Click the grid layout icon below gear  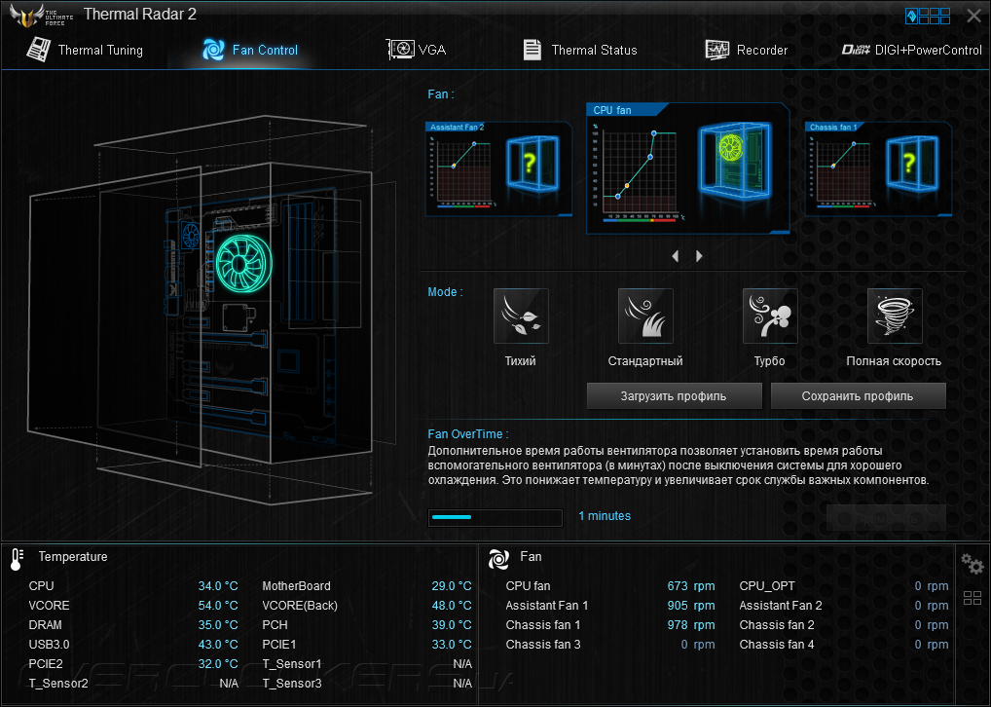pyautogui.click(x=973, y=598)
